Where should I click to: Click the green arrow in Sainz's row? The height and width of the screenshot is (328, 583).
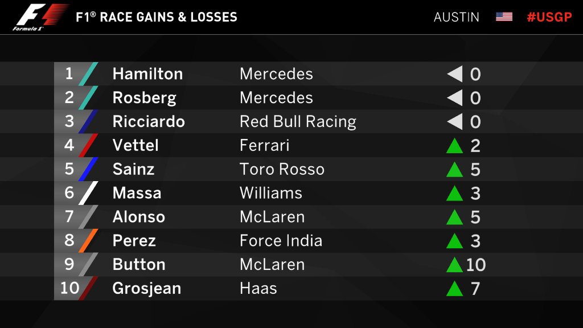tap(454, 170)
